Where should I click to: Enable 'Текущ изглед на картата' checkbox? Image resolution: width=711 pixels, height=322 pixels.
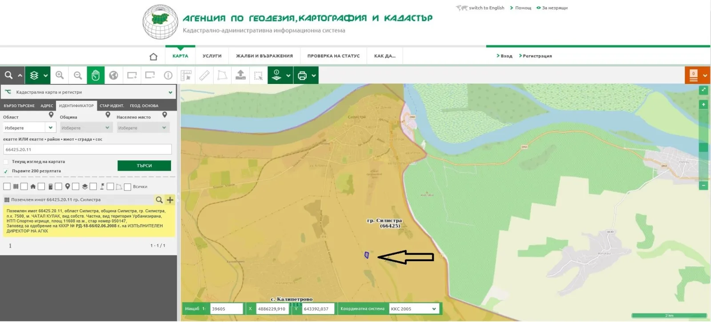click(6, 162)
